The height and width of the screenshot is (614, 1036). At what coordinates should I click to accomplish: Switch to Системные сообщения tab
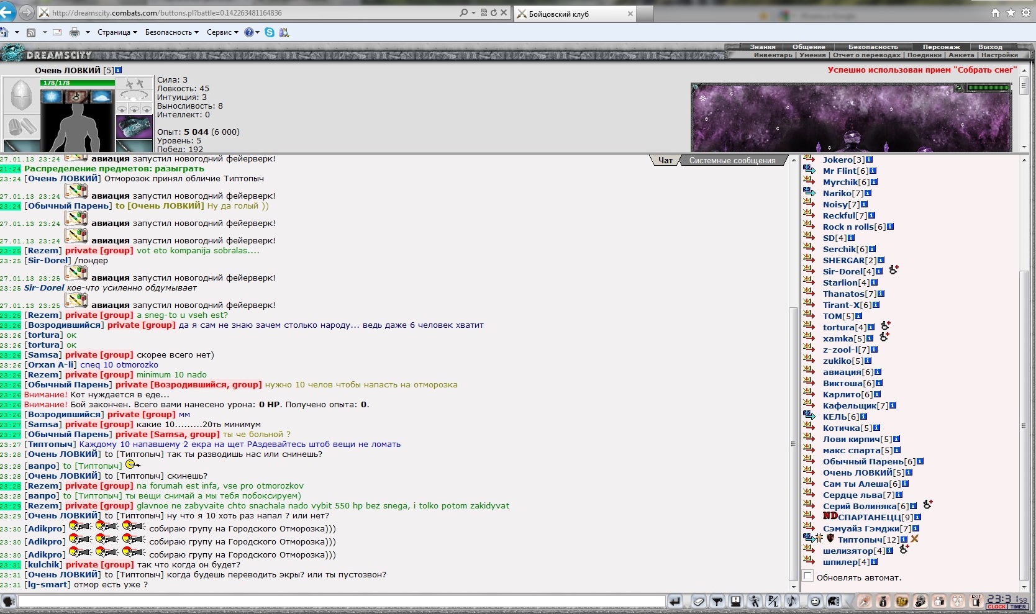(732, 160)
